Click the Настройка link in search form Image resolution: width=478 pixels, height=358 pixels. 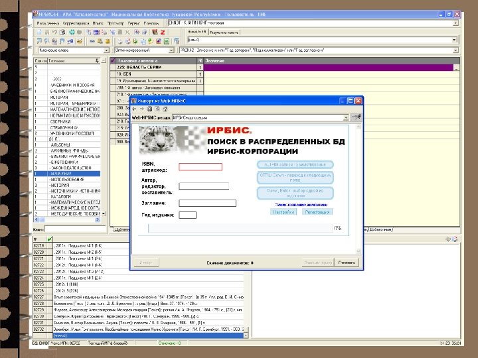(283, 212)
